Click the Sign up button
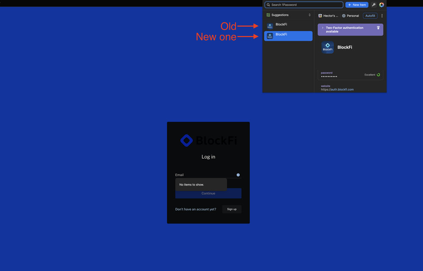Screen dimensions: 423x271 click(x=232, y=209)
